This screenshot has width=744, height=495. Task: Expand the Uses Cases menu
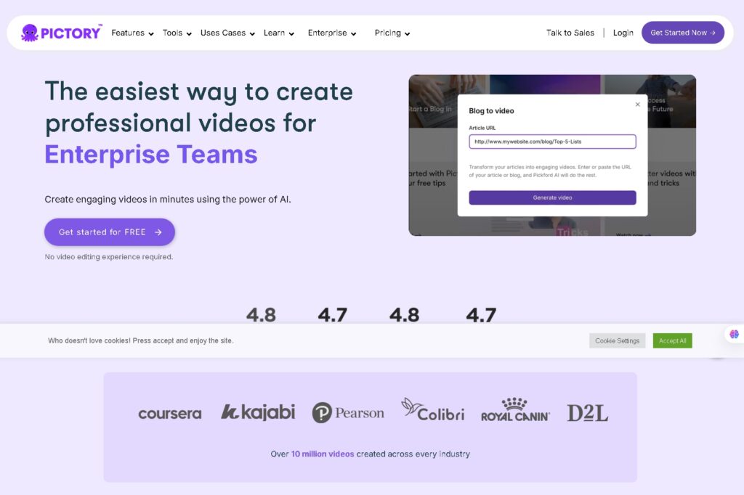[x=227, y=33]
